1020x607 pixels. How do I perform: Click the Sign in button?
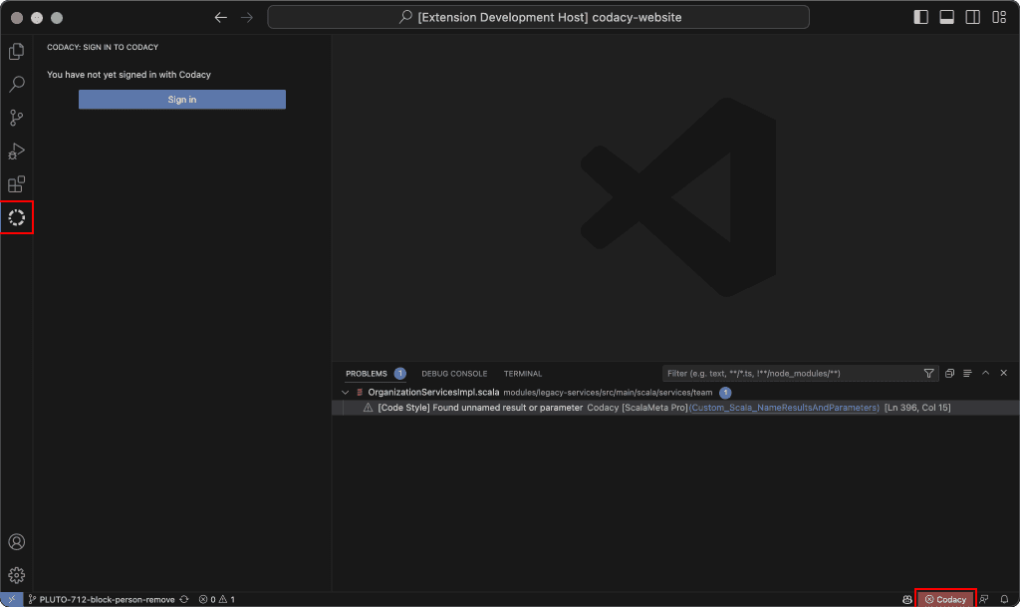pyautogui.click(x=181, y=99)
